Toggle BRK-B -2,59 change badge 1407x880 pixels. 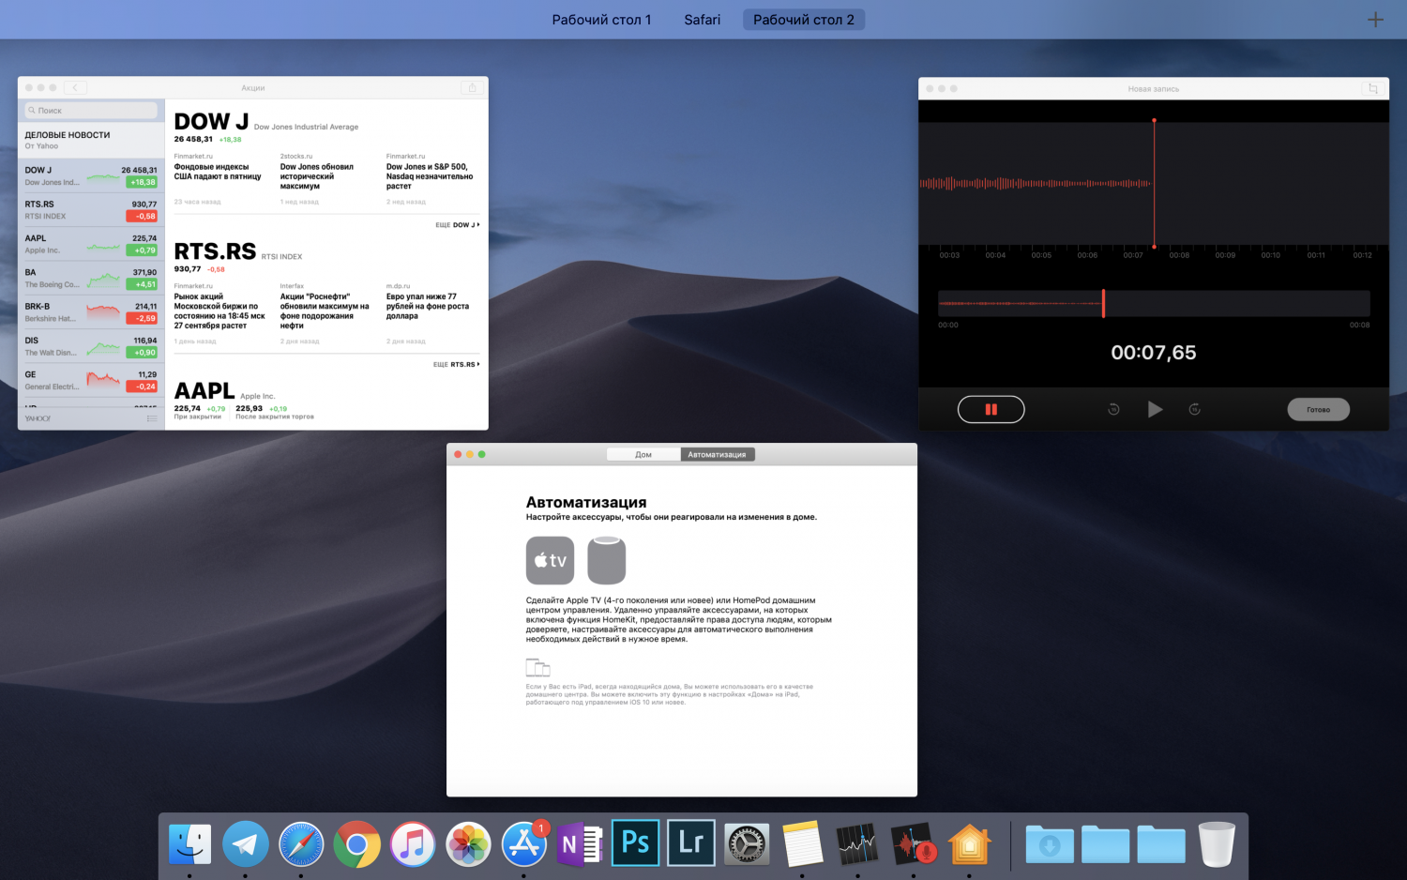coord(143,318)
